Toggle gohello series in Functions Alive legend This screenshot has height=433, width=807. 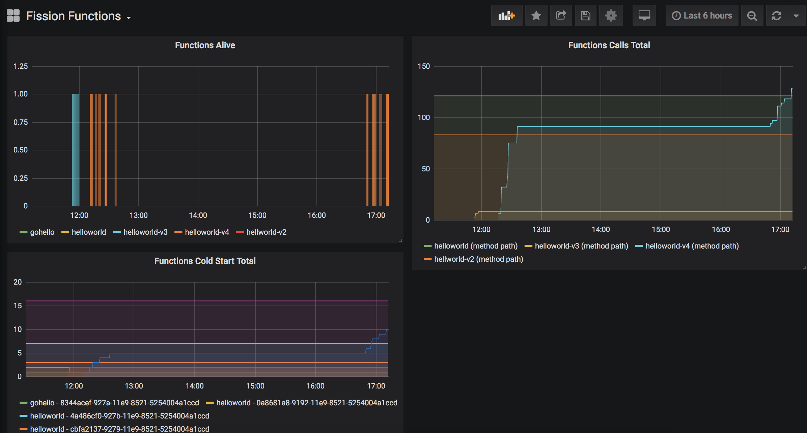[42, 232]
